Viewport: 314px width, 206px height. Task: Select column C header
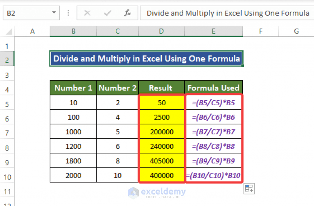click(x=117, y=31)
